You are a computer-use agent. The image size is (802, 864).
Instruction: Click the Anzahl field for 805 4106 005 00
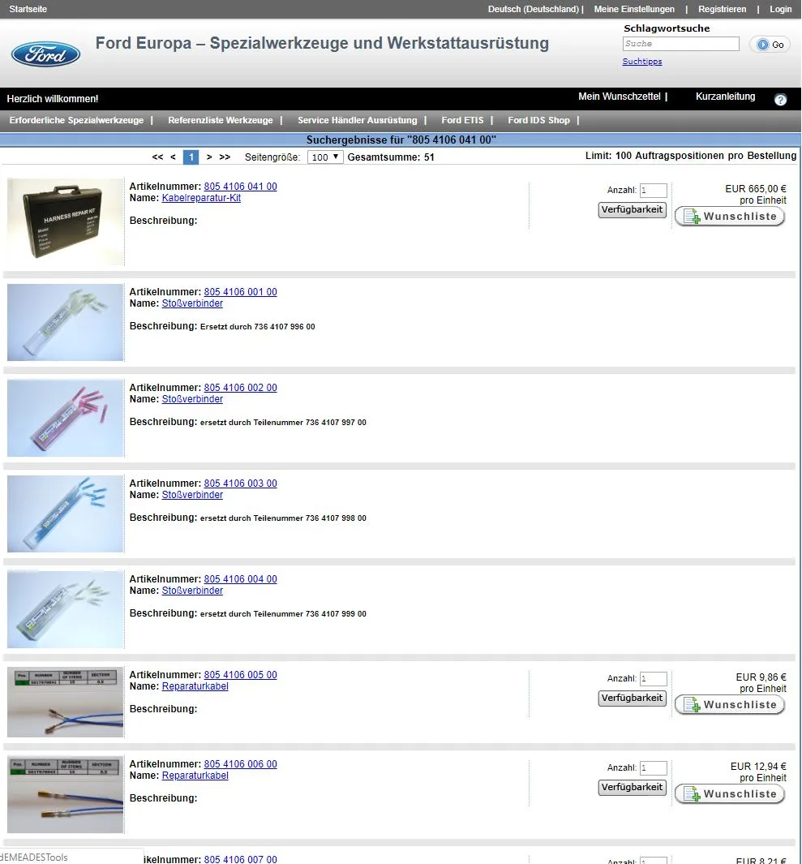pos(653,679)
